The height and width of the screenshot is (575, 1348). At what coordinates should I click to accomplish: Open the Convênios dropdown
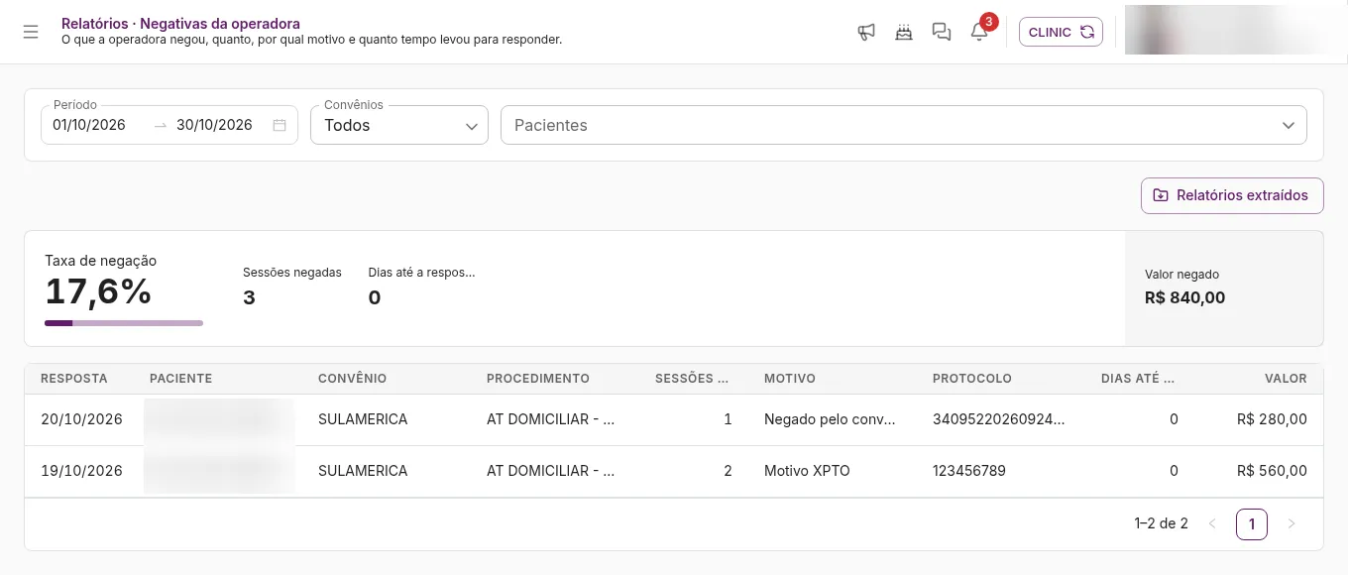tap(399, 125)
